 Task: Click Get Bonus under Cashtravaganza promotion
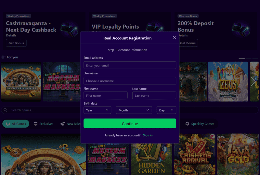click(16, 43)
